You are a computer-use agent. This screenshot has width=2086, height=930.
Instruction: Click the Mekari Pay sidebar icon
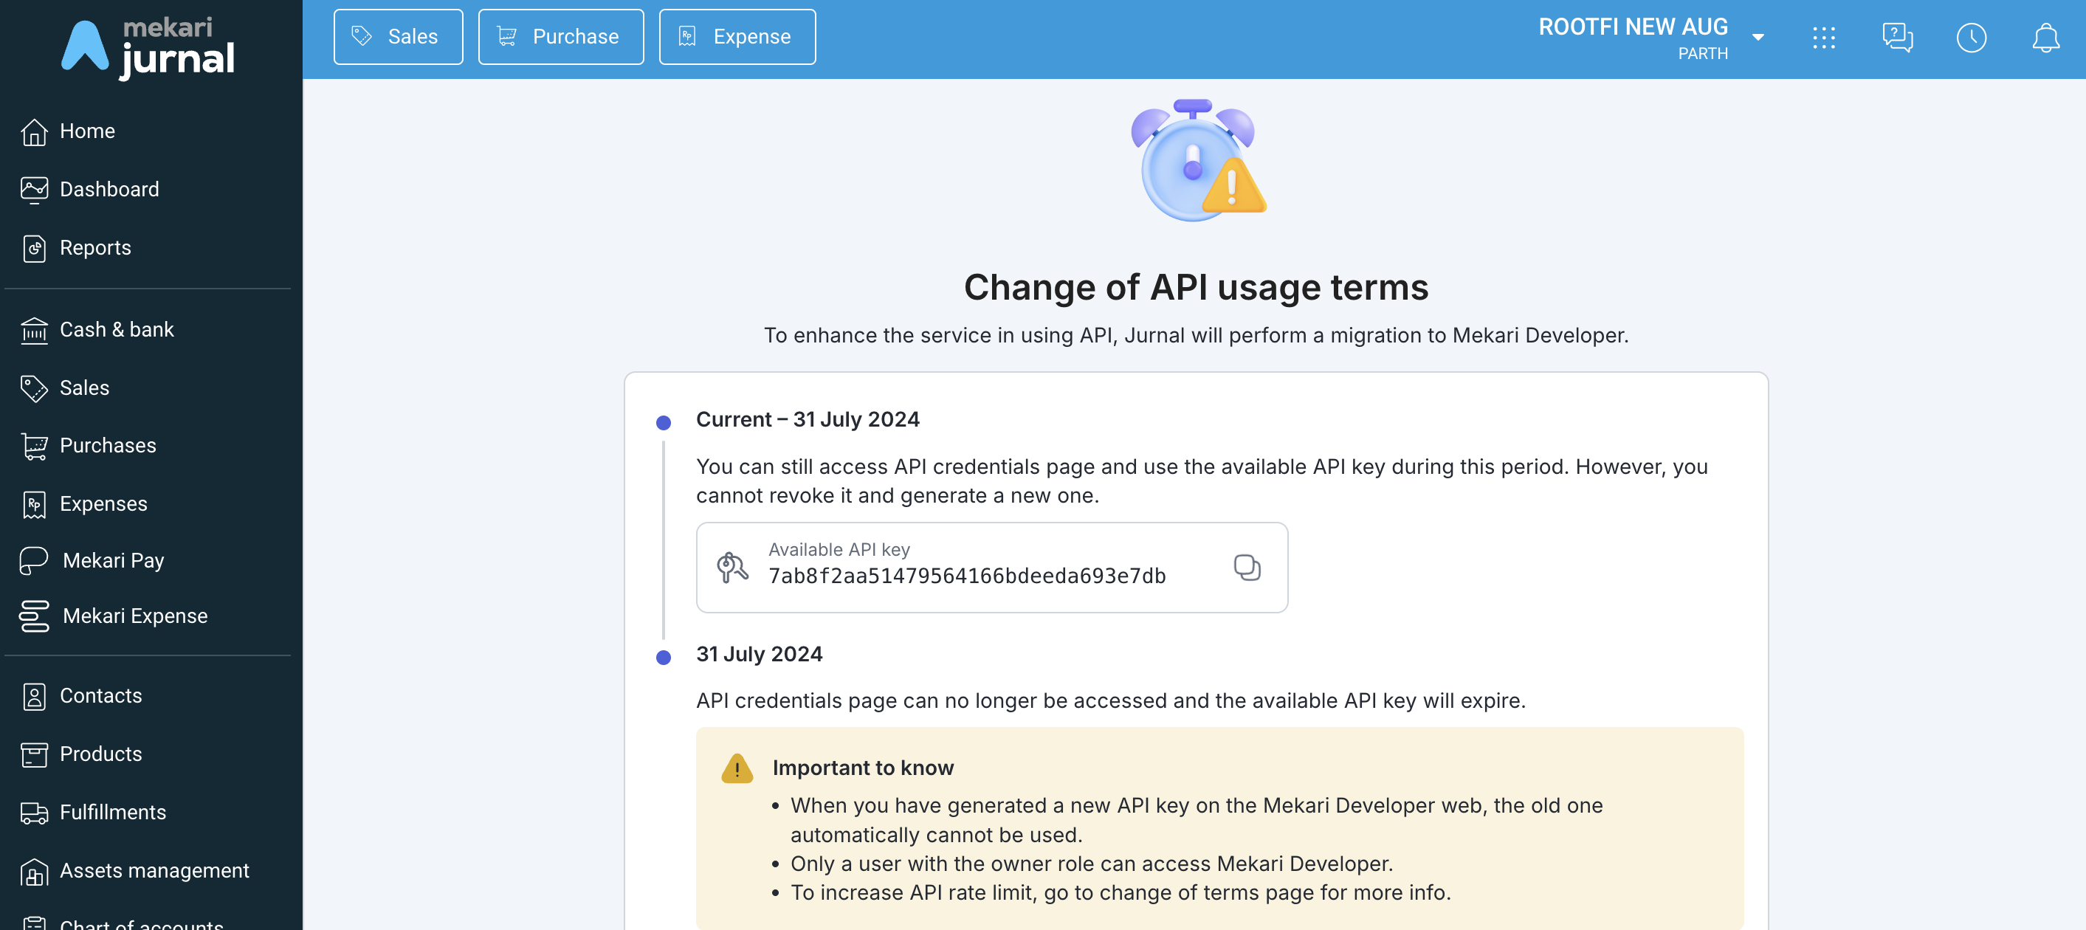[x=34, y=560]
